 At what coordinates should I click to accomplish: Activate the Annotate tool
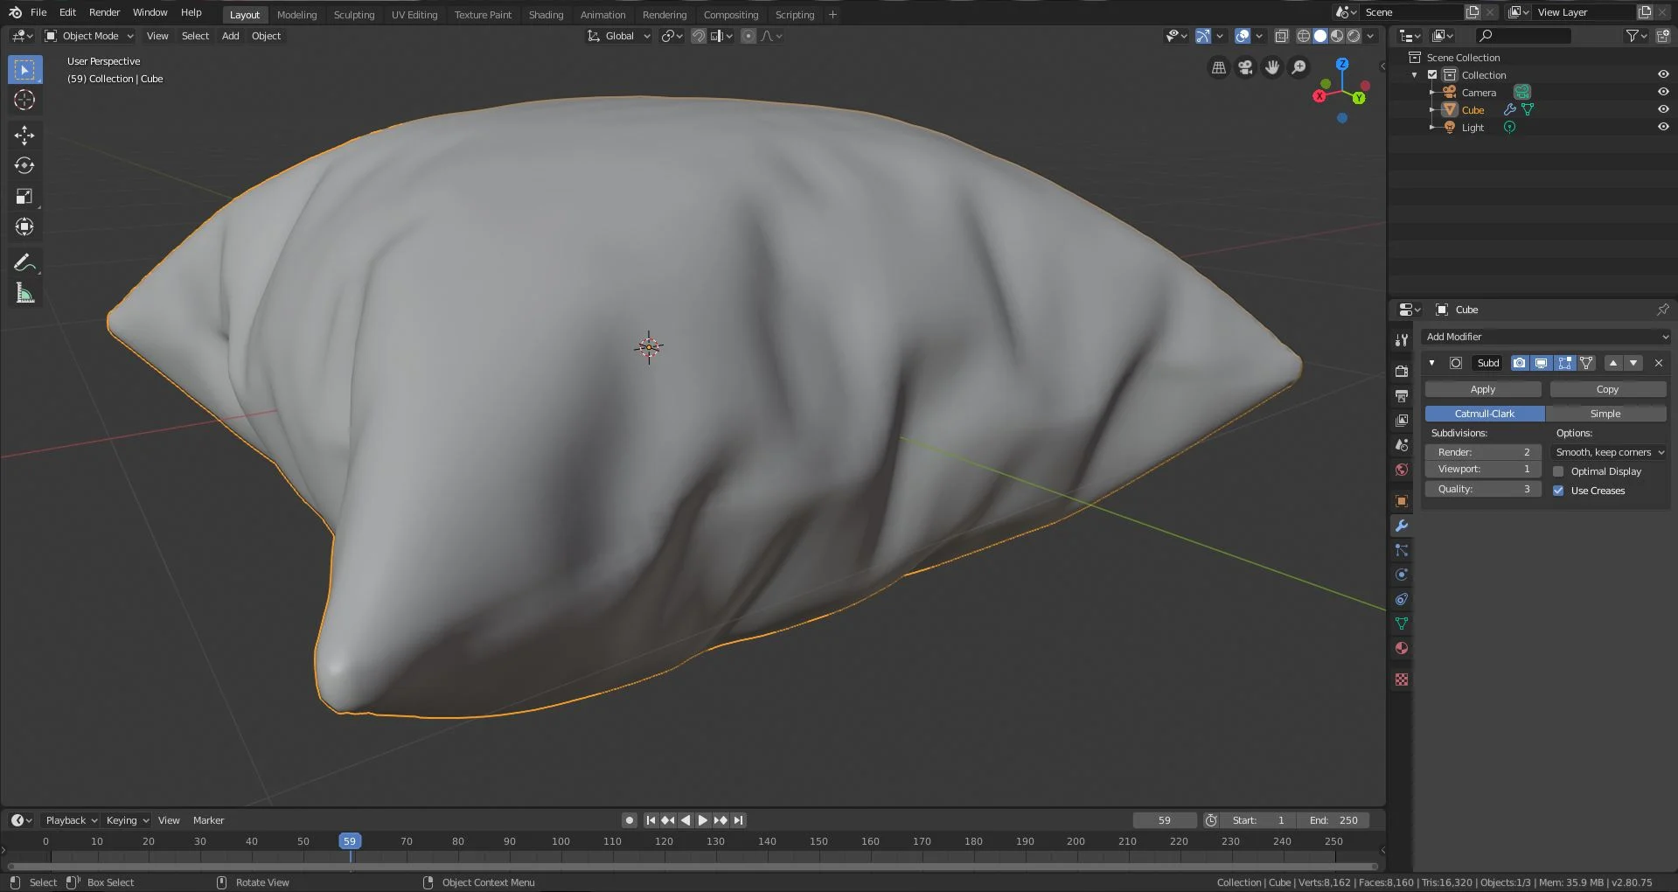tap(24, 262)
